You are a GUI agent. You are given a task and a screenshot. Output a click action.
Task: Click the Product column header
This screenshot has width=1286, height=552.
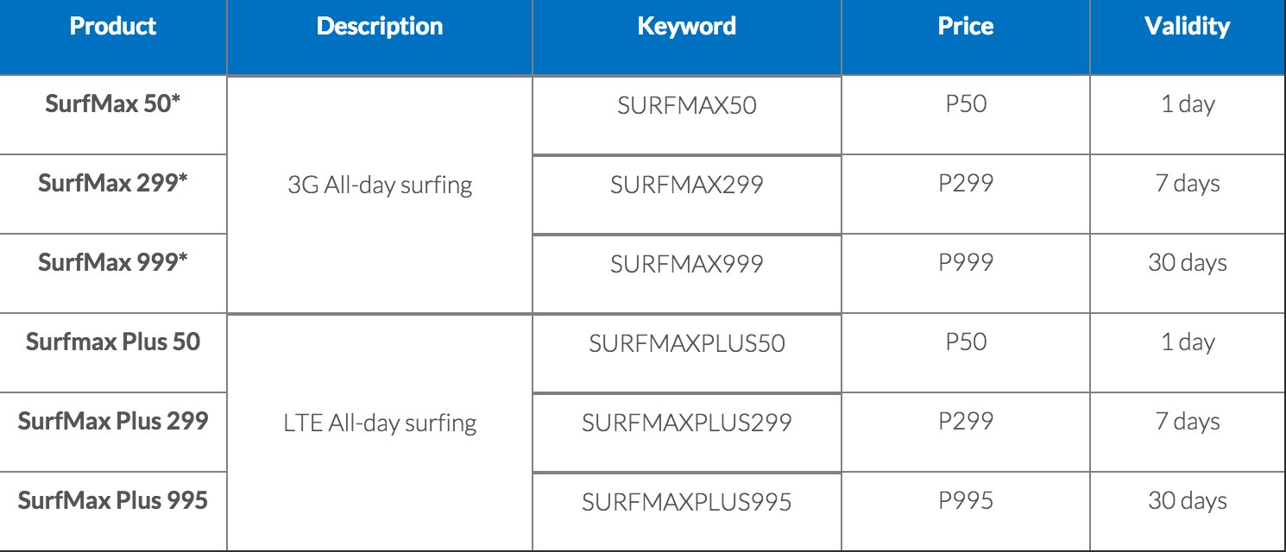[x=113, y=26]
